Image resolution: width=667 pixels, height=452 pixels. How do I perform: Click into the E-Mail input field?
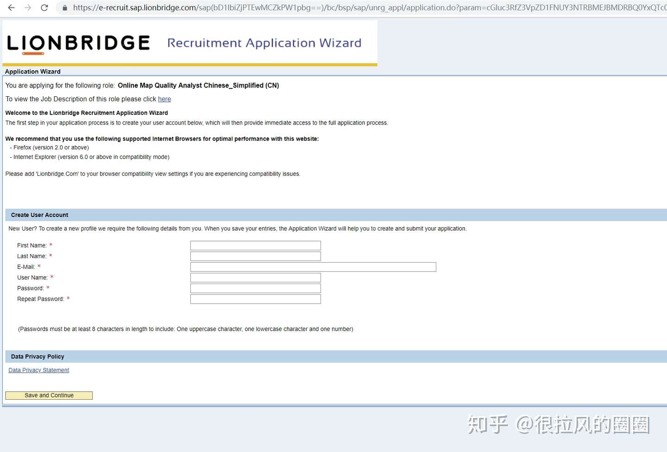coord(313,267)
